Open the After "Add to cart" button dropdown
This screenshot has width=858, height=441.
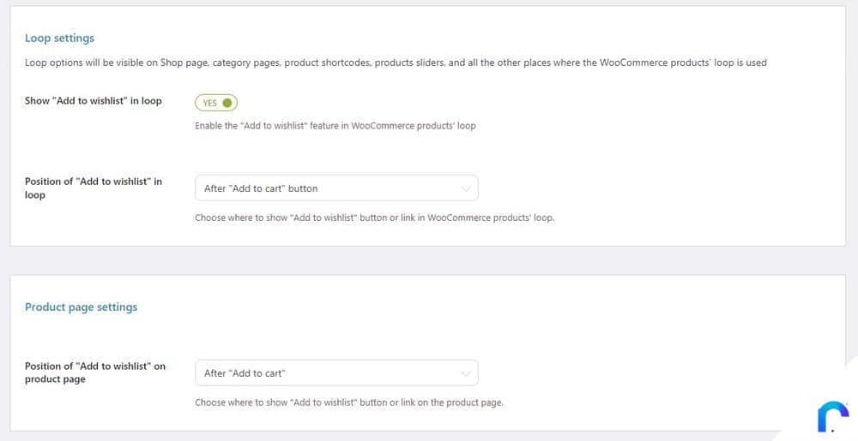(x=336, y=188)
